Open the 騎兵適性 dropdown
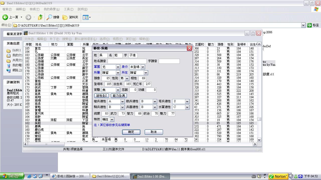321x180 pixels. tap(122, 107)
